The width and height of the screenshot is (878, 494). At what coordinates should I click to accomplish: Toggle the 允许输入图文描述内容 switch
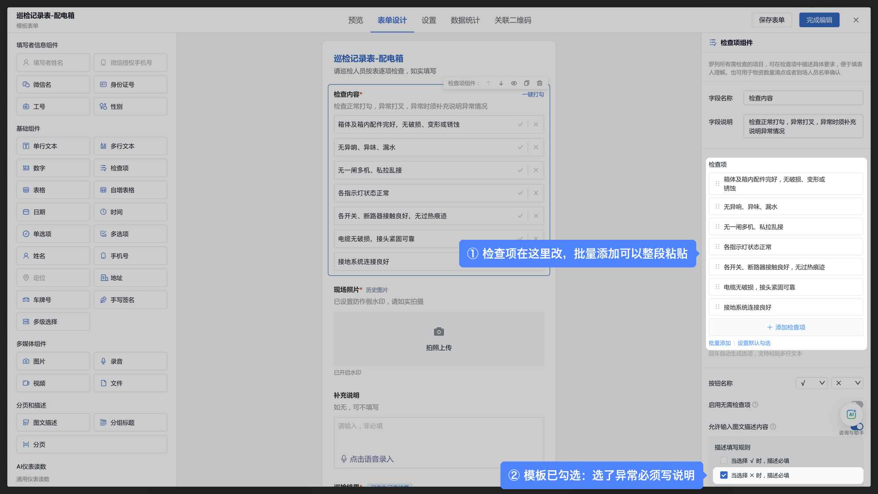click(x=856, y=426)
